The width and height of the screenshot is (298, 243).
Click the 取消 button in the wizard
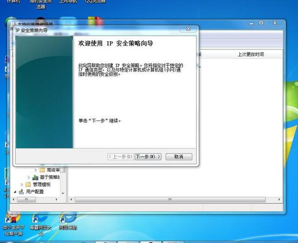[179, 156]
